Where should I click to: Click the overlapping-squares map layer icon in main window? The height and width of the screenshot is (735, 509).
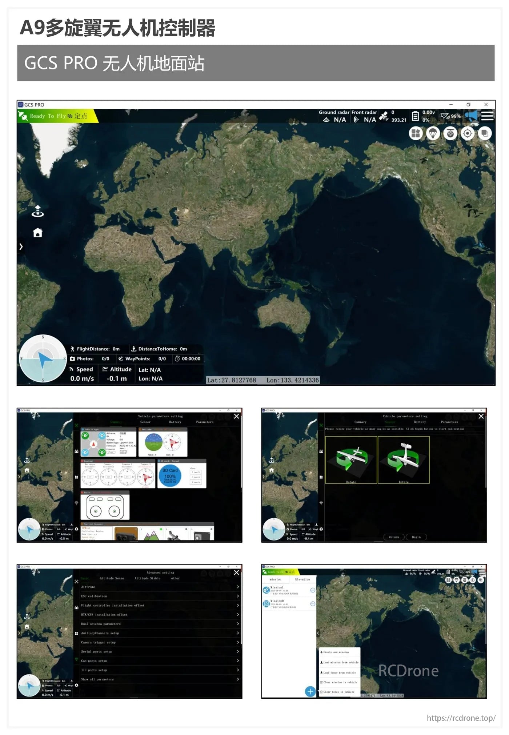(485, 133)
